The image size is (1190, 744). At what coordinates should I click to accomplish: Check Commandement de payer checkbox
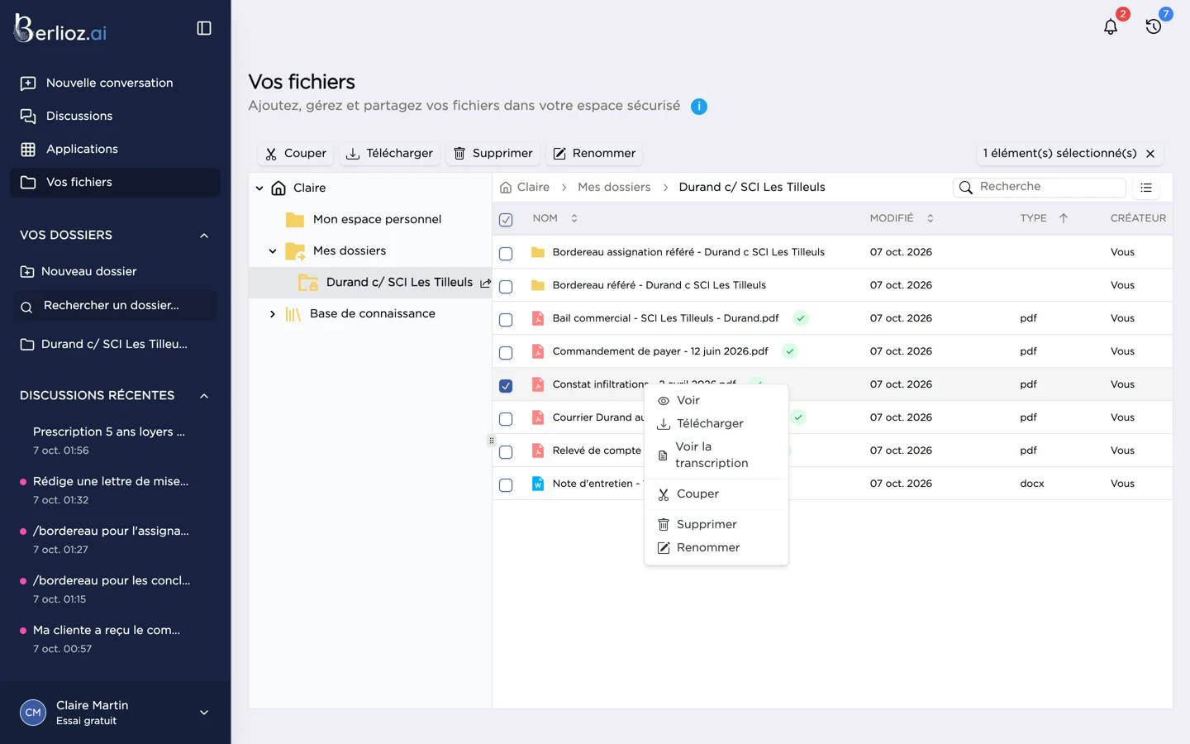[x=506, y=353]
